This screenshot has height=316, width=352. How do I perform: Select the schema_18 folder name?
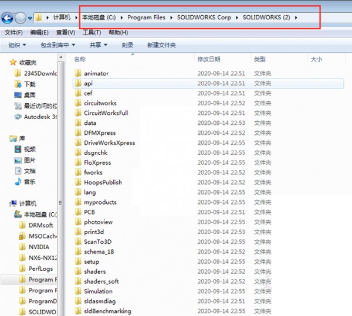[99, 252]
